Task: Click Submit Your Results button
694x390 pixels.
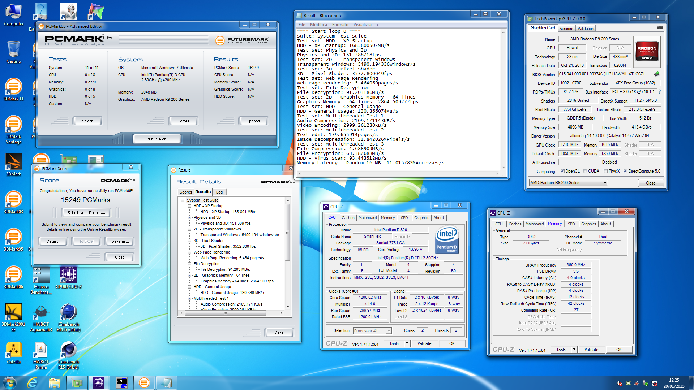Action: click(x=86, y=213)
